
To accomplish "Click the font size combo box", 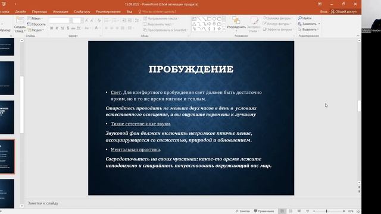I will pyautogui.click(x=78, y=21).
